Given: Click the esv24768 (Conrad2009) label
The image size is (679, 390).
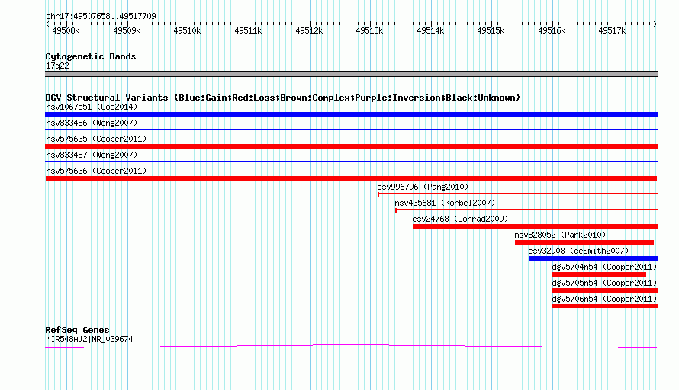Looking at the screenshot, I should point(460,219).
